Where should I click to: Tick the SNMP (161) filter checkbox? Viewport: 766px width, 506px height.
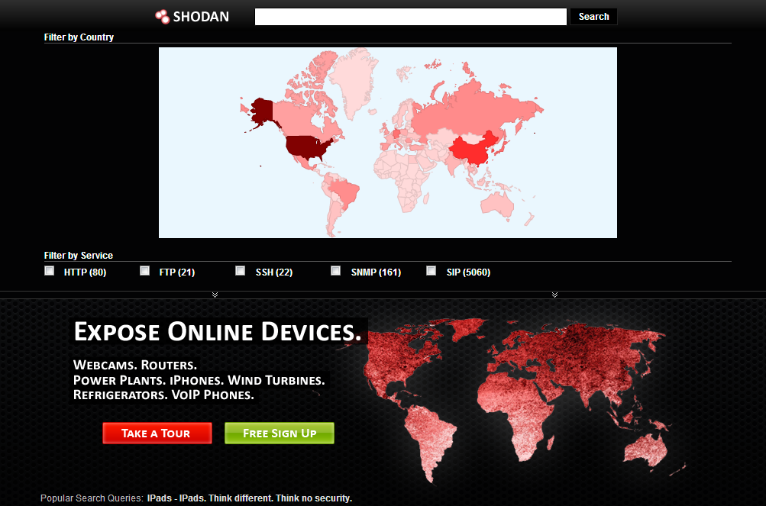click(335, 271)
